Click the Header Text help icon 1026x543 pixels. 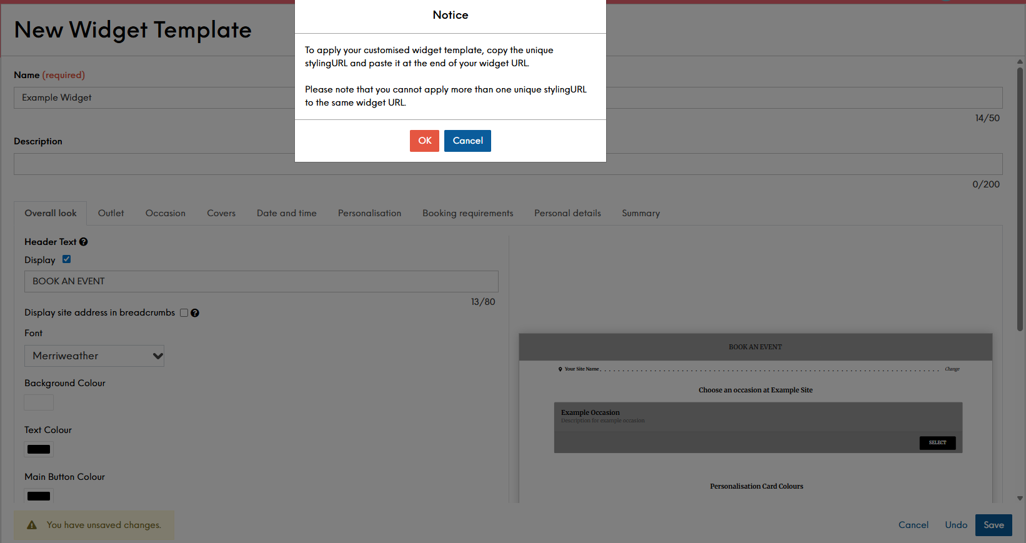point(83,242)
